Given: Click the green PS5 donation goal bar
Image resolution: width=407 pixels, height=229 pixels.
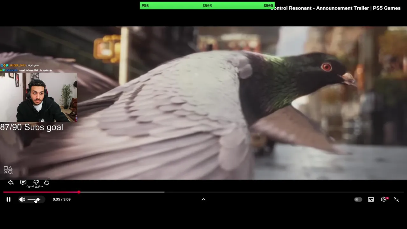Looking at the screenshot, I should pyautogui.click(x=207, y=5).
